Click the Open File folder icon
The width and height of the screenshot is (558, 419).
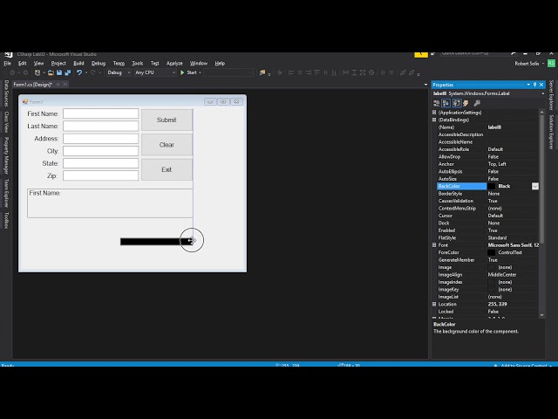[51, 72]
